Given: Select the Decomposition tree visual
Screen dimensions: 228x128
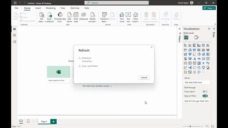Looking at the screenshot, I should (x=190, y=68).
